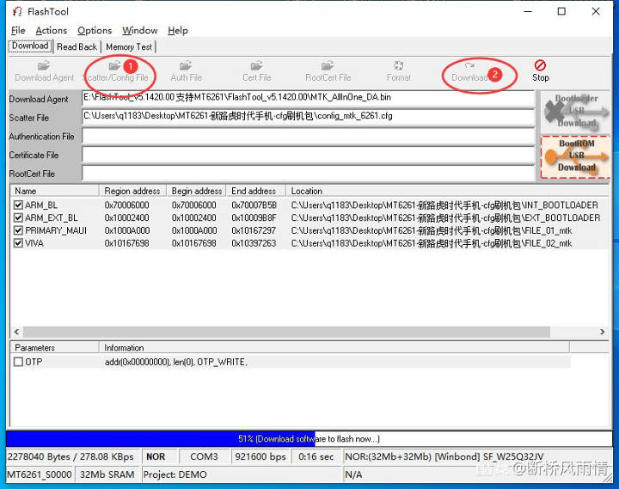Toggle the PRIMARY_MAUI checkbox
619x489 pixels.
point(18,230)
